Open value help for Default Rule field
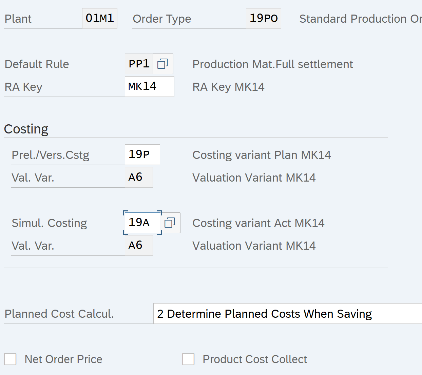The image size is (422, 375). pos(163,64)
